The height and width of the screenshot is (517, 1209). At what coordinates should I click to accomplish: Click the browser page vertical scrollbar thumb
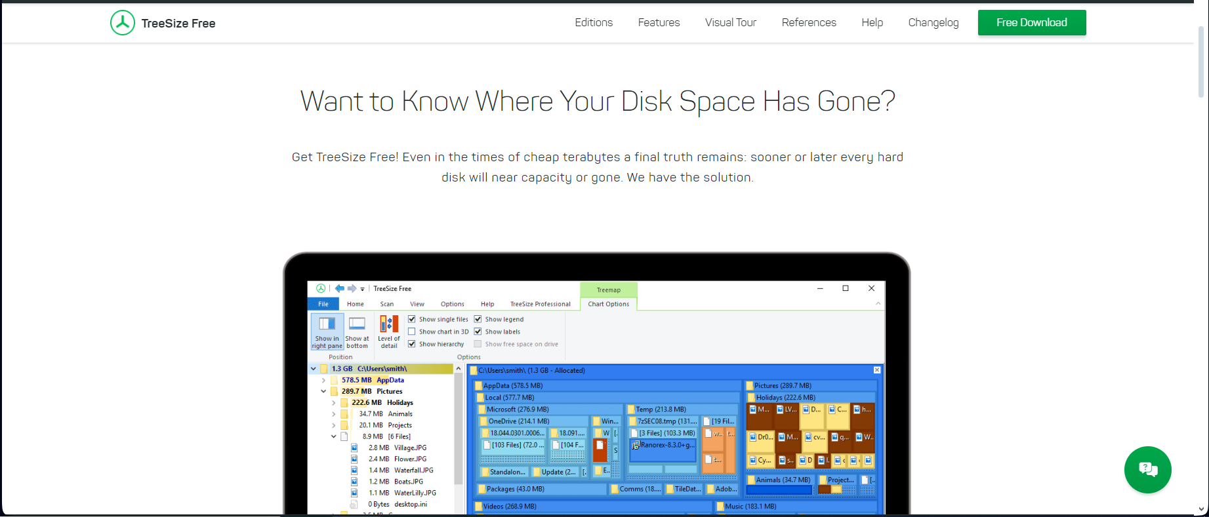pos(1201,62)
